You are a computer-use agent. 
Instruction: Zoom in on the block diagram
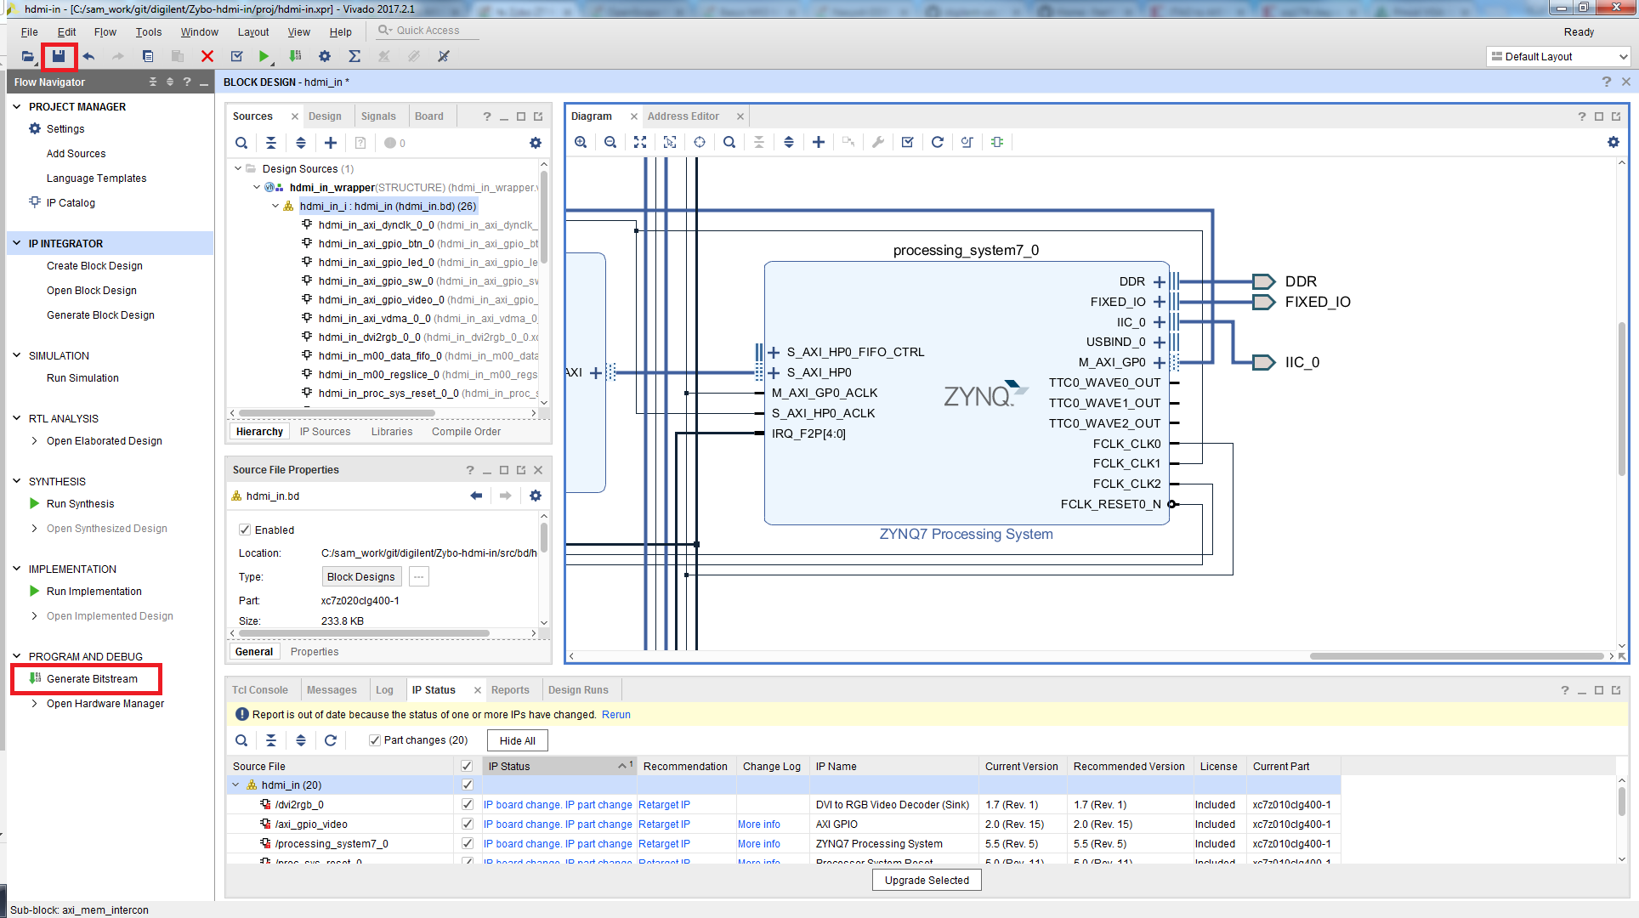[581, 142]
